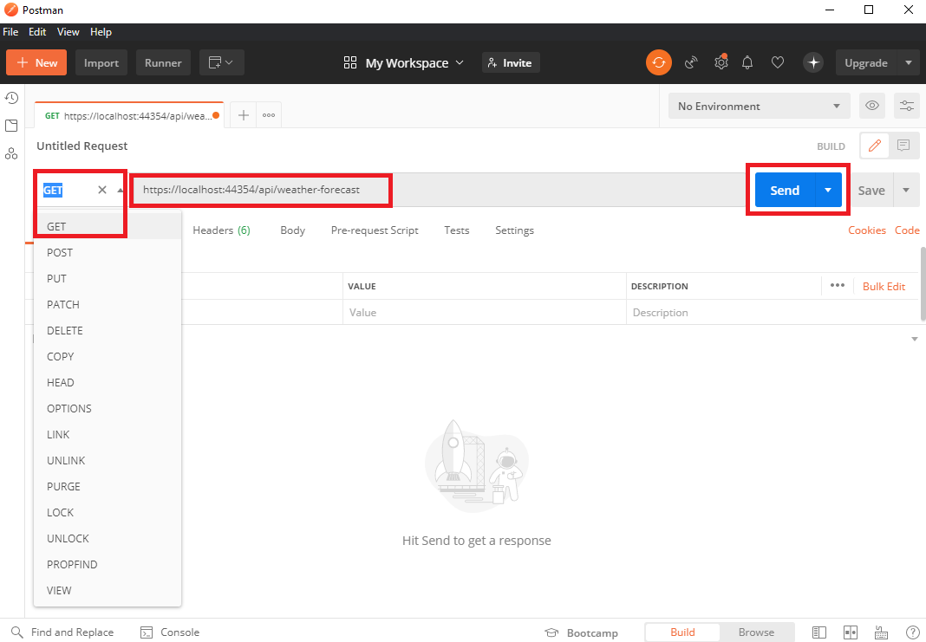The height and width of the screenshot is (642, 926).
Task: Open the comments icon
Action: pyautogui.click(x=903, y=146)
